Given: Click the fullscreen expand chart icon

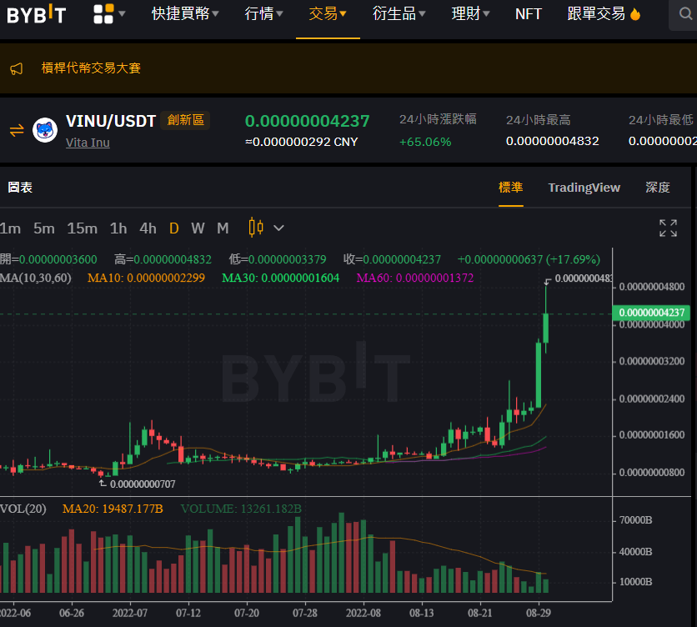Looking at the screenshot, I should click(668, 228).
